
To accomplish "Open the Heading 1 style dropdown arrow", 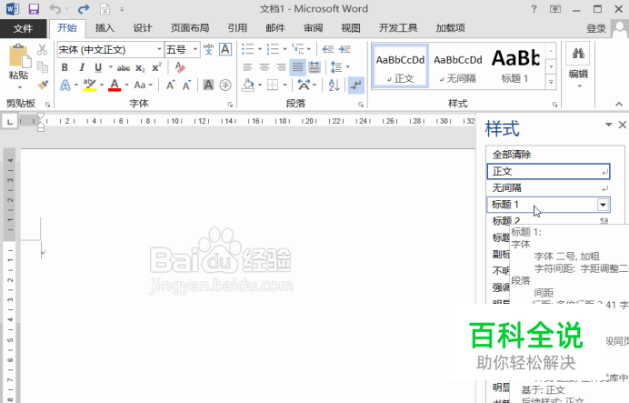I will click(603, 205).
